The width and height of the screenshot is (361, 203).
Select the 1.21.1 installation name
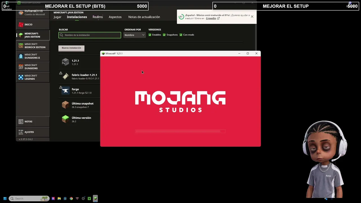(x=75, y=61)
